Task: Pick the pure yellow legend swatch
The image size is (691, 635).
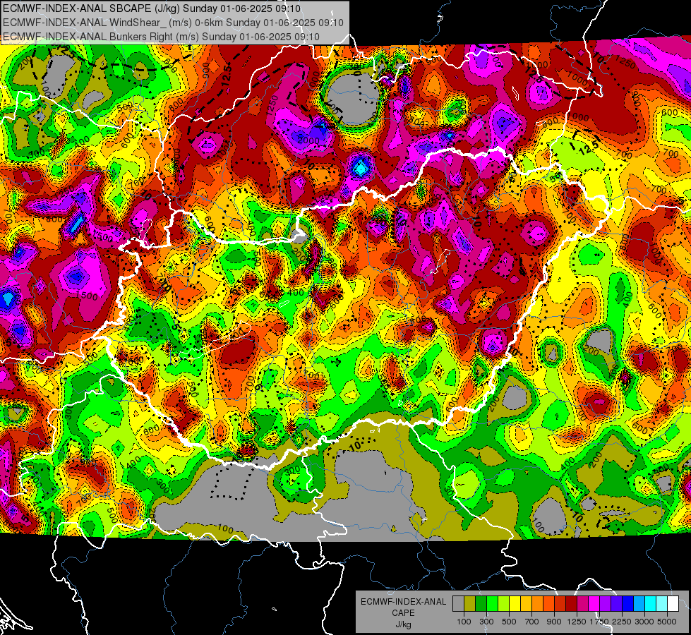Action: coord(515,603)
